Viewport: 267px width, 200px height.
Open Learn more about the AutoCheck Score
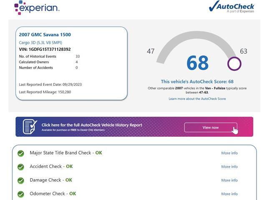(x=197, y=99)
